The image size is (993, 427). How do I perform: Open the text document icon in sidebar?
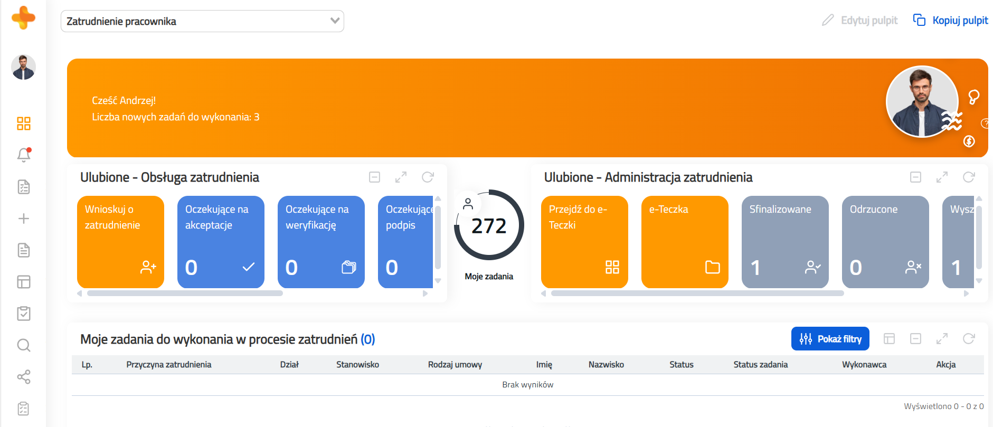point(24,250)
